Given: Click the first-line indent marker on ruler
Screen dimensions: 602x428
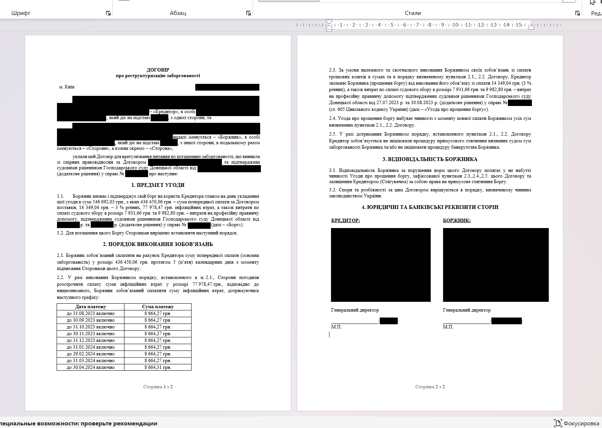Looking at the screenshot, I should [329, 21].
